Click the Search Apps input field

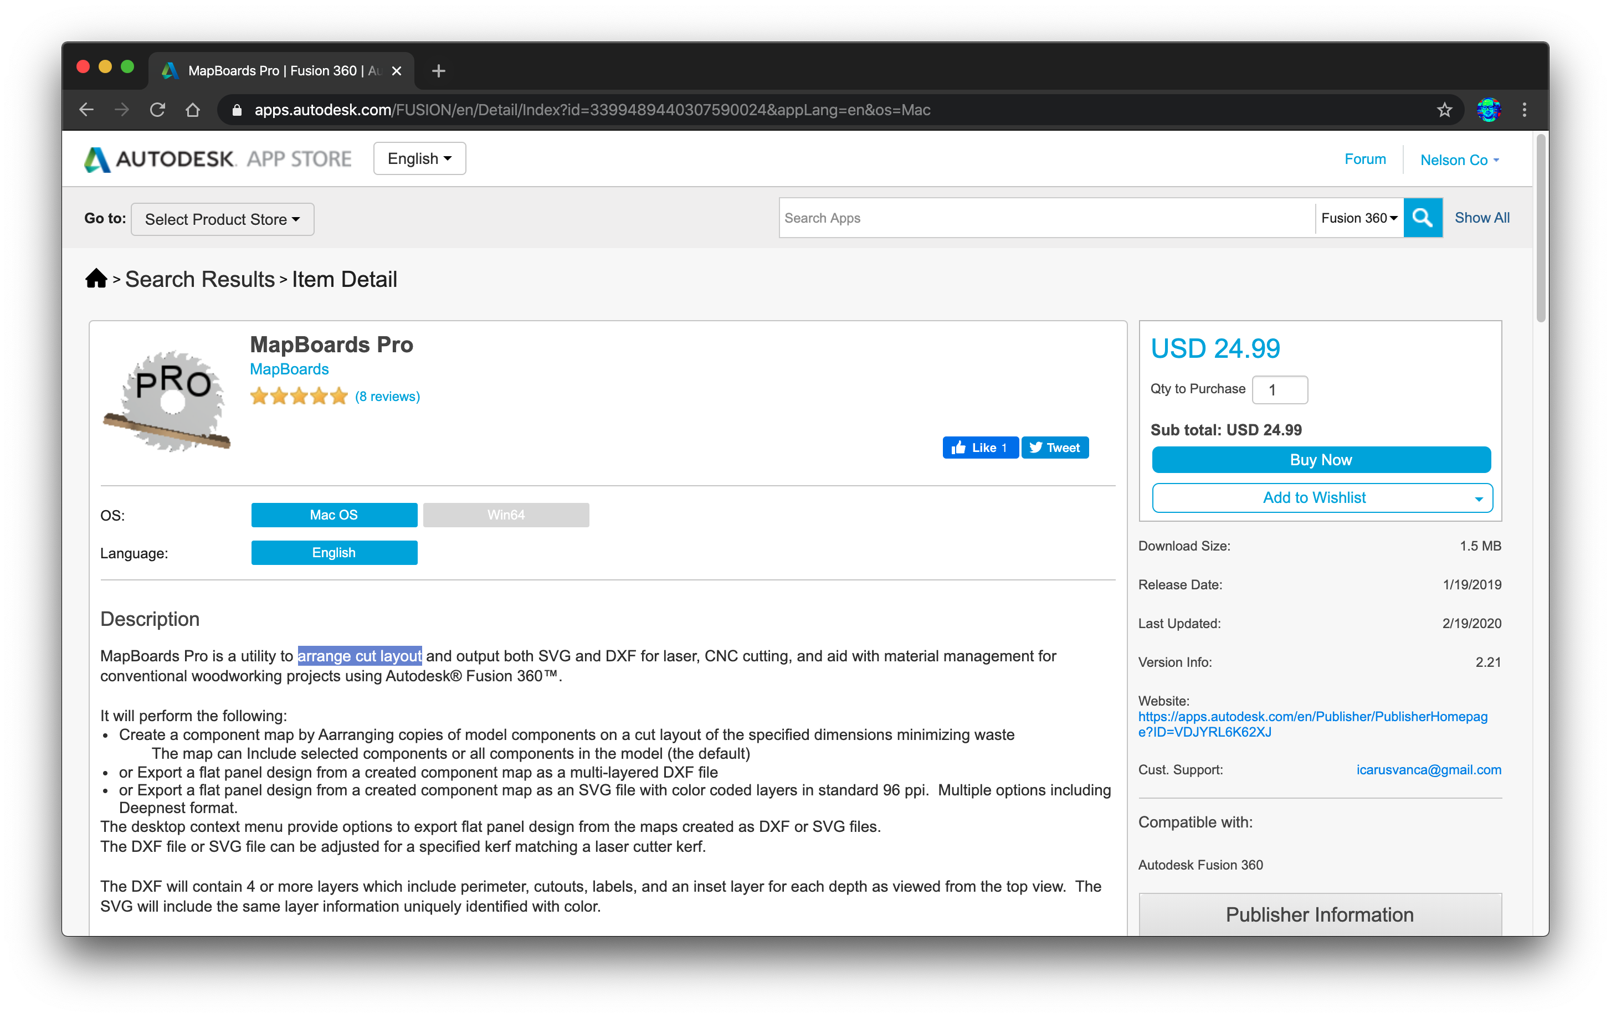click(1046, 218)
